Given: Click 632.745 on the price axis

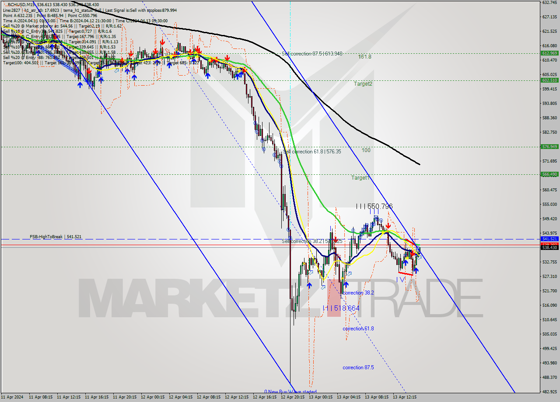Looking at the screenshot, I should tap(549, 3).
